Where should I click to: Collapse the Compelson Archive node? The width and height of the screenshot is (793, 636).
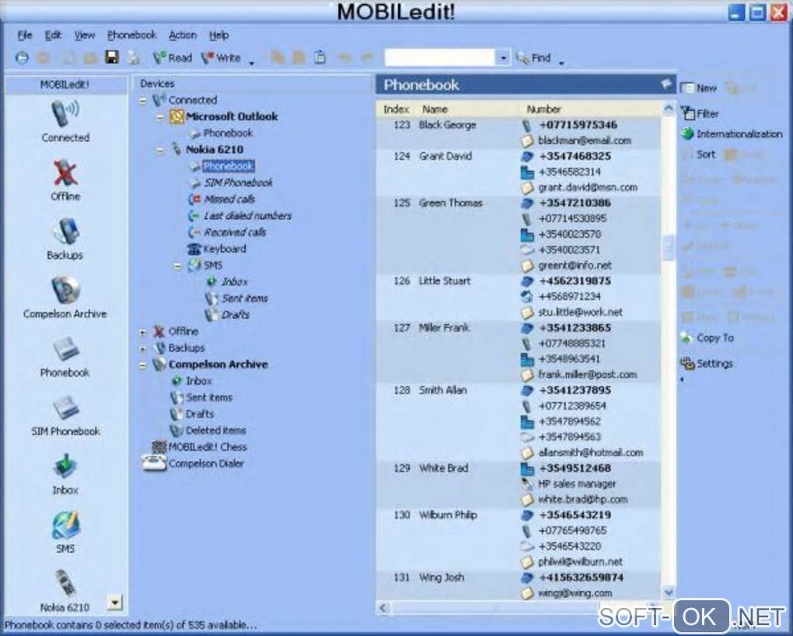142,365
